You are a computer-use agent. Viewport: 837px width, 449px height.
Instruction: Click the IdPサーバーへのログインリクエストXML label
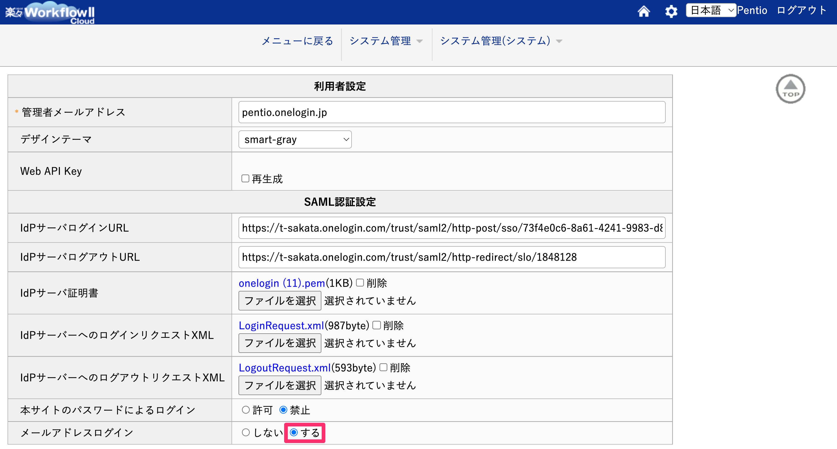point(117,335)
